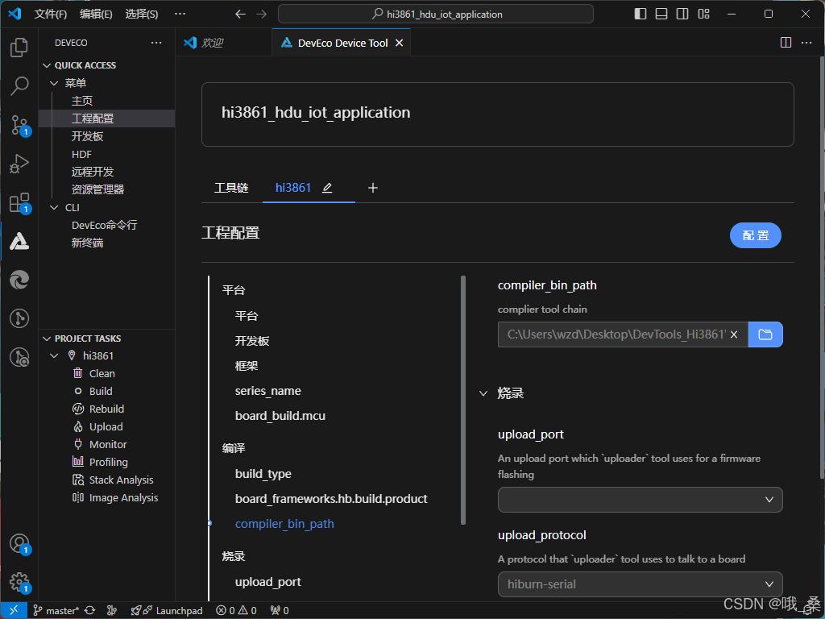Split the editor to the right
This screenshot has height=619, width=825.
pyautogui.click(x=786, y=43)
